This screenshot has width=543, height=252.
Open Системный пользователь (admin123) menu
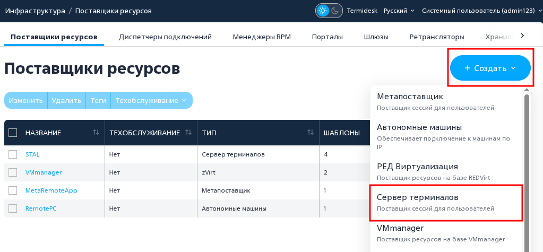pyautogui.click(x=481, y=11)
